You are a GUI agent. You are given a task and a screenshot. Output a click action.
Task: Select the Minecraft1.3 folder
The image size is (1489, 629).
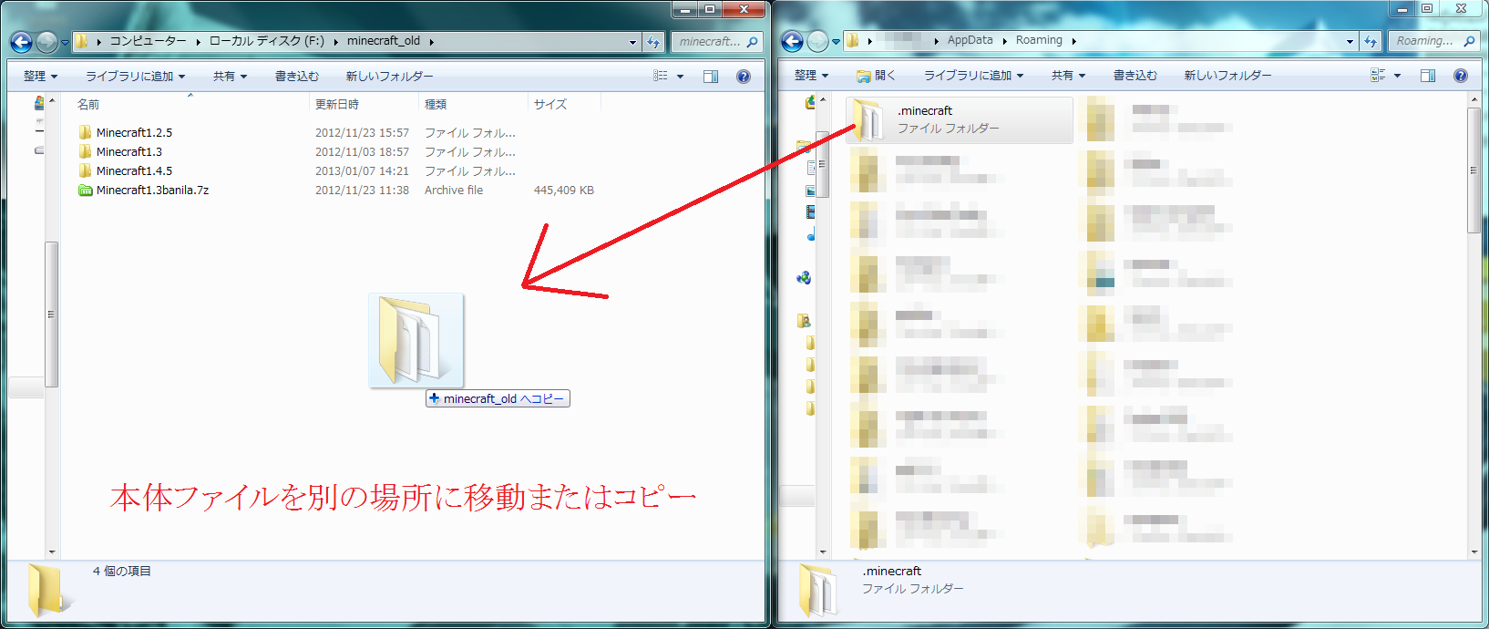tap(129, 151)
